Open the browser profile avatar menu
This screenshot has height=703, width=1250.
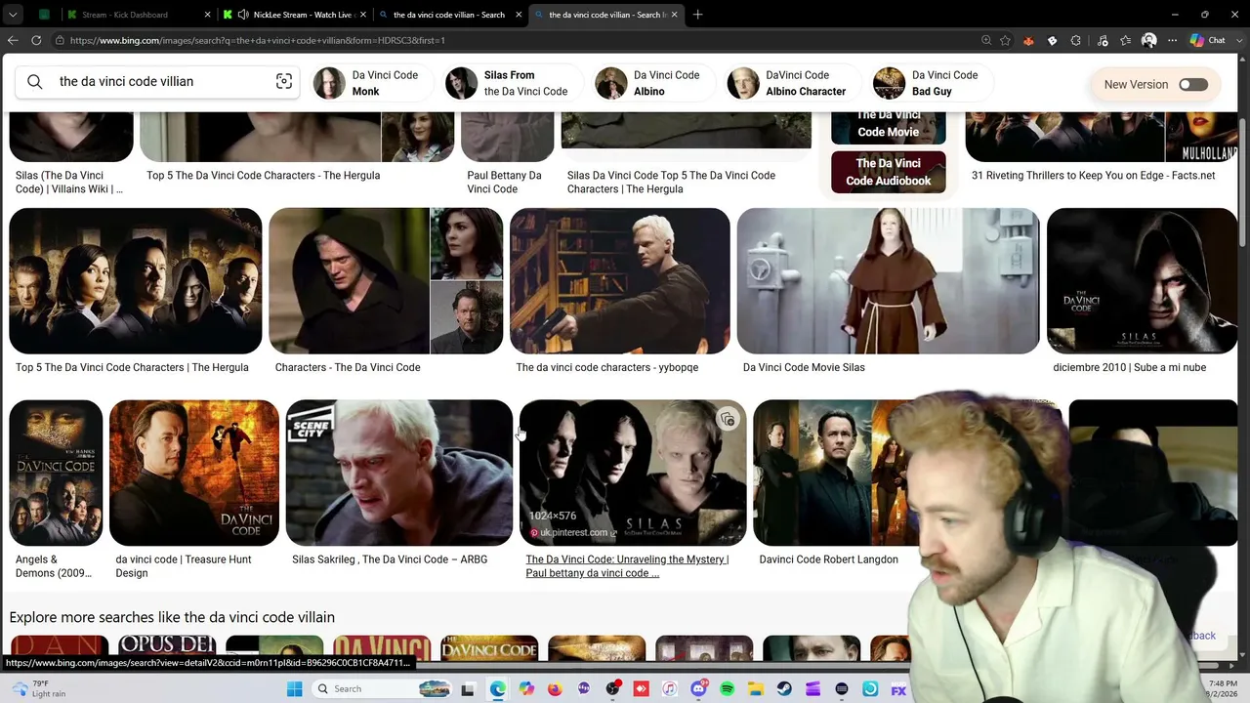click(x=1148, y=40)
